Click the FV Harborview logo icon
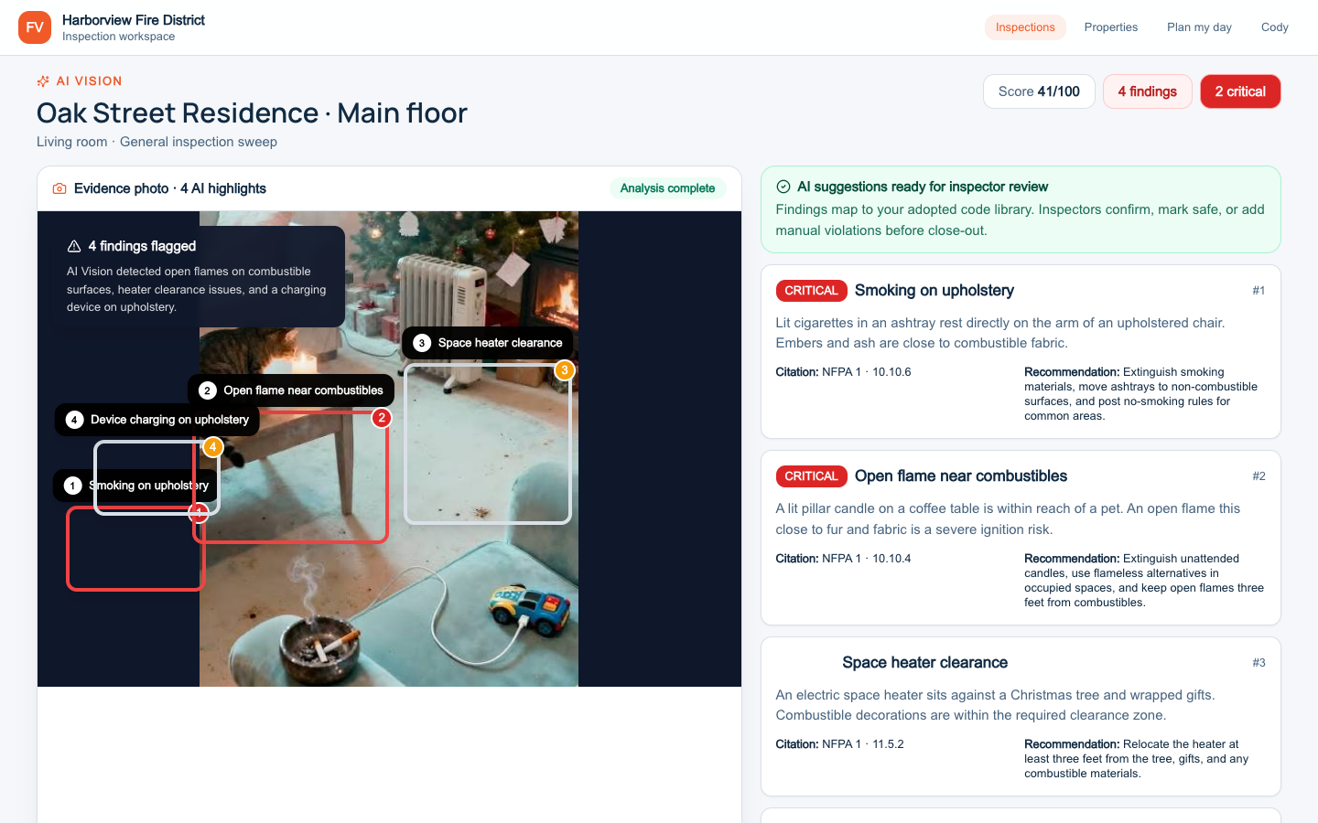 pos(35,27)
